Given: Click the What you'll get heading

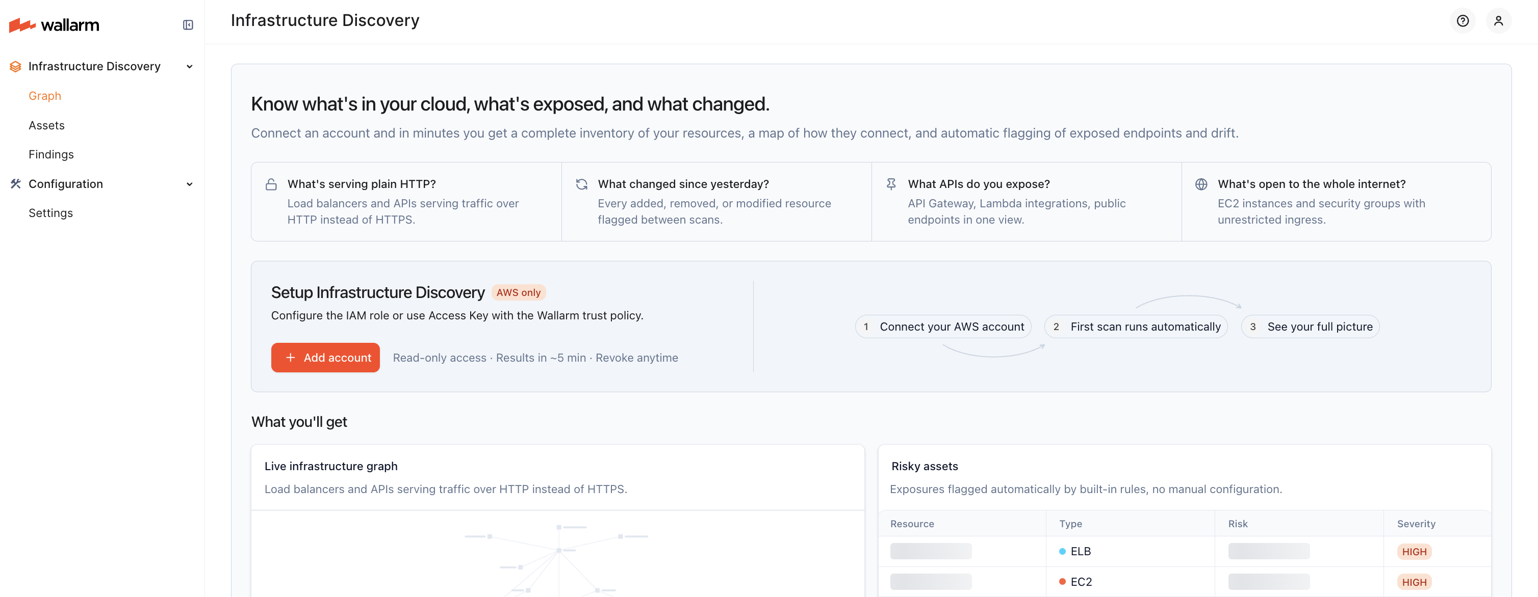Looking at the screenshot, I should (x=299, y=422).
